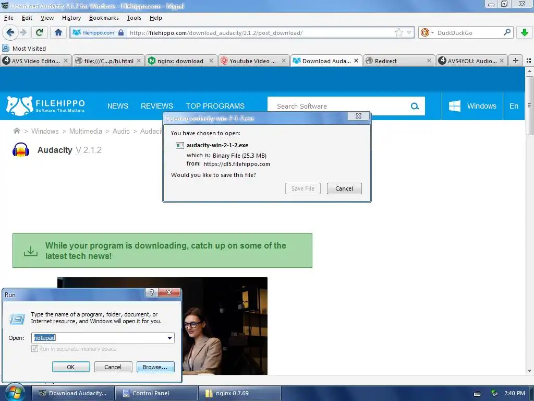Image resolution: width=534 pixels, height=401 pixels.
Task: Switch to Control Panel in the taskbar
Action: pos(156,393)
